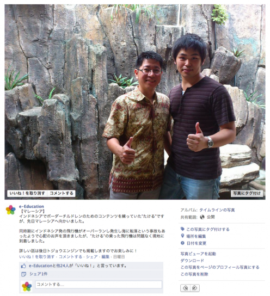Image resolution: width=270 pixels, height=296 pixels.
Task: Click コメントする button overlaid on the photo
Action: tap(62, 193)
